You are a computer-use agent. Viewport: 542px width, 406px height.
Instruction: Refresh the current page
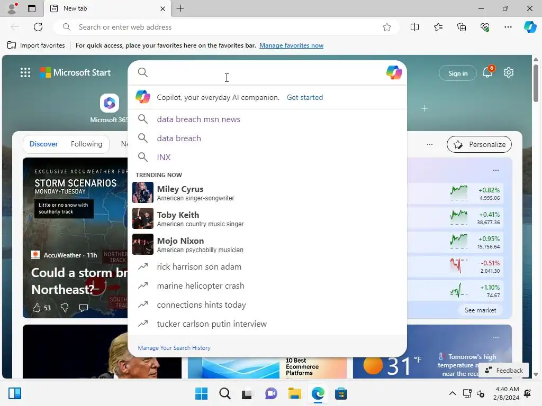coord(38,27)
